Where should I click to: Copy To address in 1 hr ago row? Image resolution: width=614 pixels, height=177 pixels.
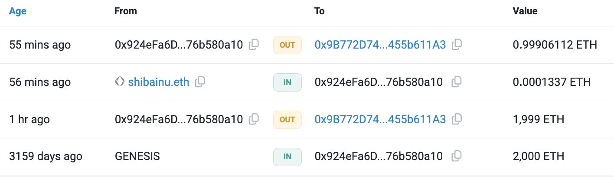[x=457, y=119]
